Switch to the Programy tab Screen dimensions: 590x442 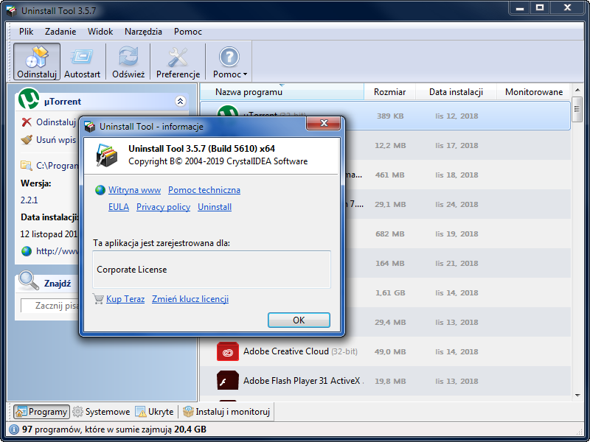[x=41, y=412]
